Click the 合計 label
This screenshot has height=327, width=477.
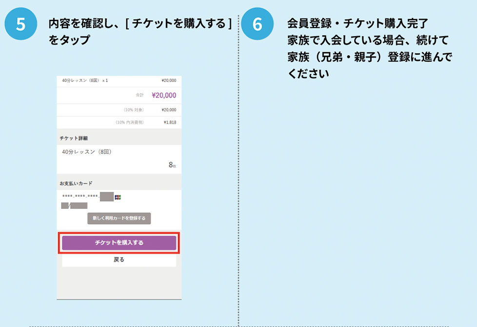click(139, 96)
